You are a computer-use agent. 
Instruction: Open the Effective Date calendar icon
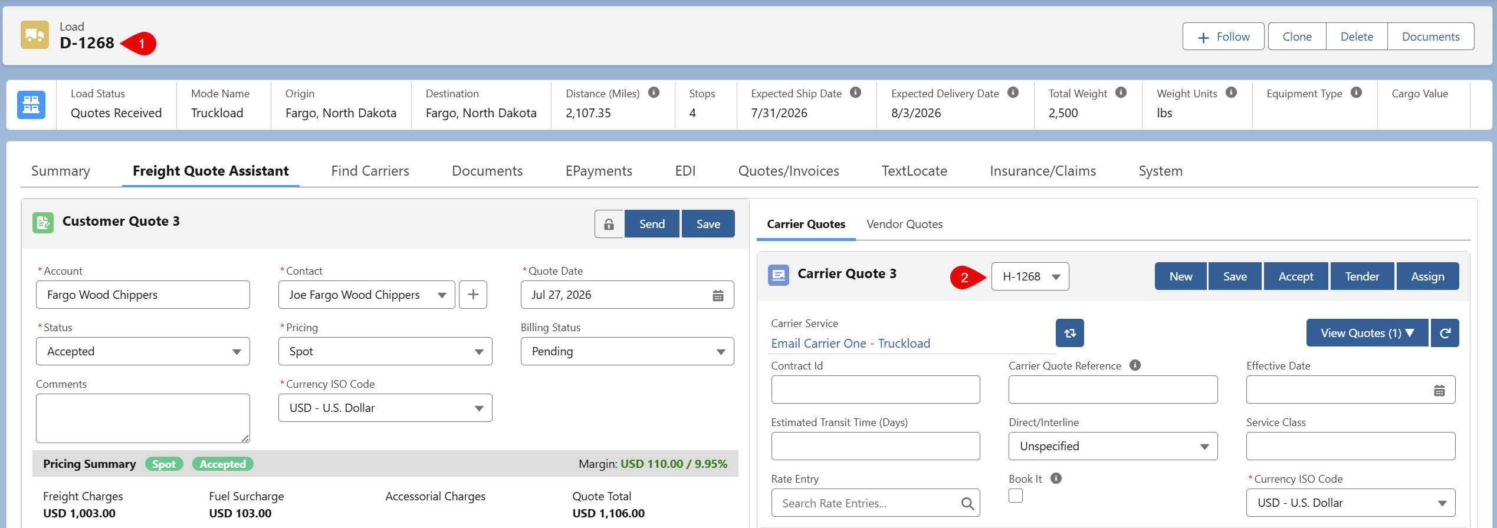1439,390
